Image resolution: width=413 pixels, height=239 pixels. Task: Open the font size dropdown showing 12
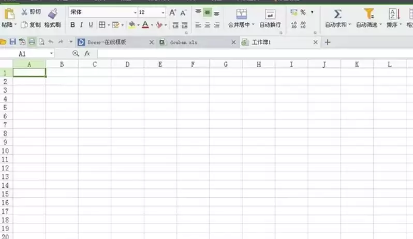163,12
